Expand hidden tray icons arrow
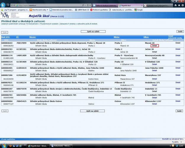 pos(170,146)
